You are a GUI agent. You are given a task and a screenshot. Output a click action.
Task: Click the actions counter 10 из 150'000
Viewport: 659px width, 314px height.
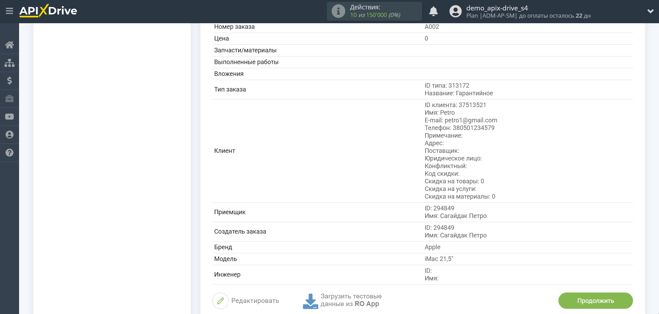[x=375, y=15]
